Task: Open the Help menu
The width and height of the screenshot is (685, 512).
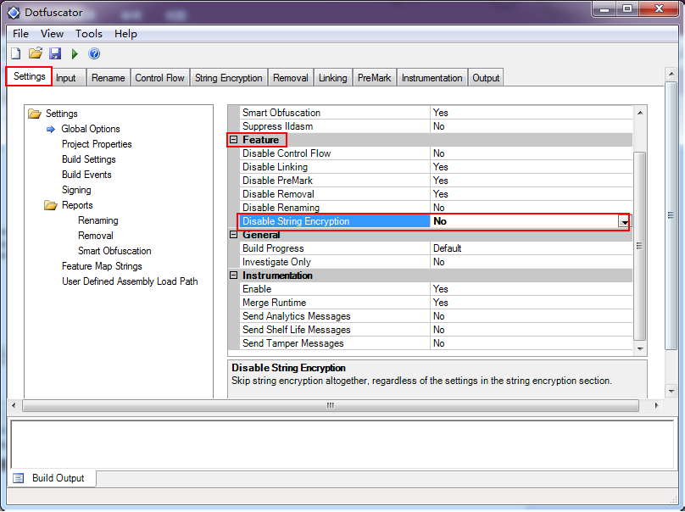Action: [125, 34]
